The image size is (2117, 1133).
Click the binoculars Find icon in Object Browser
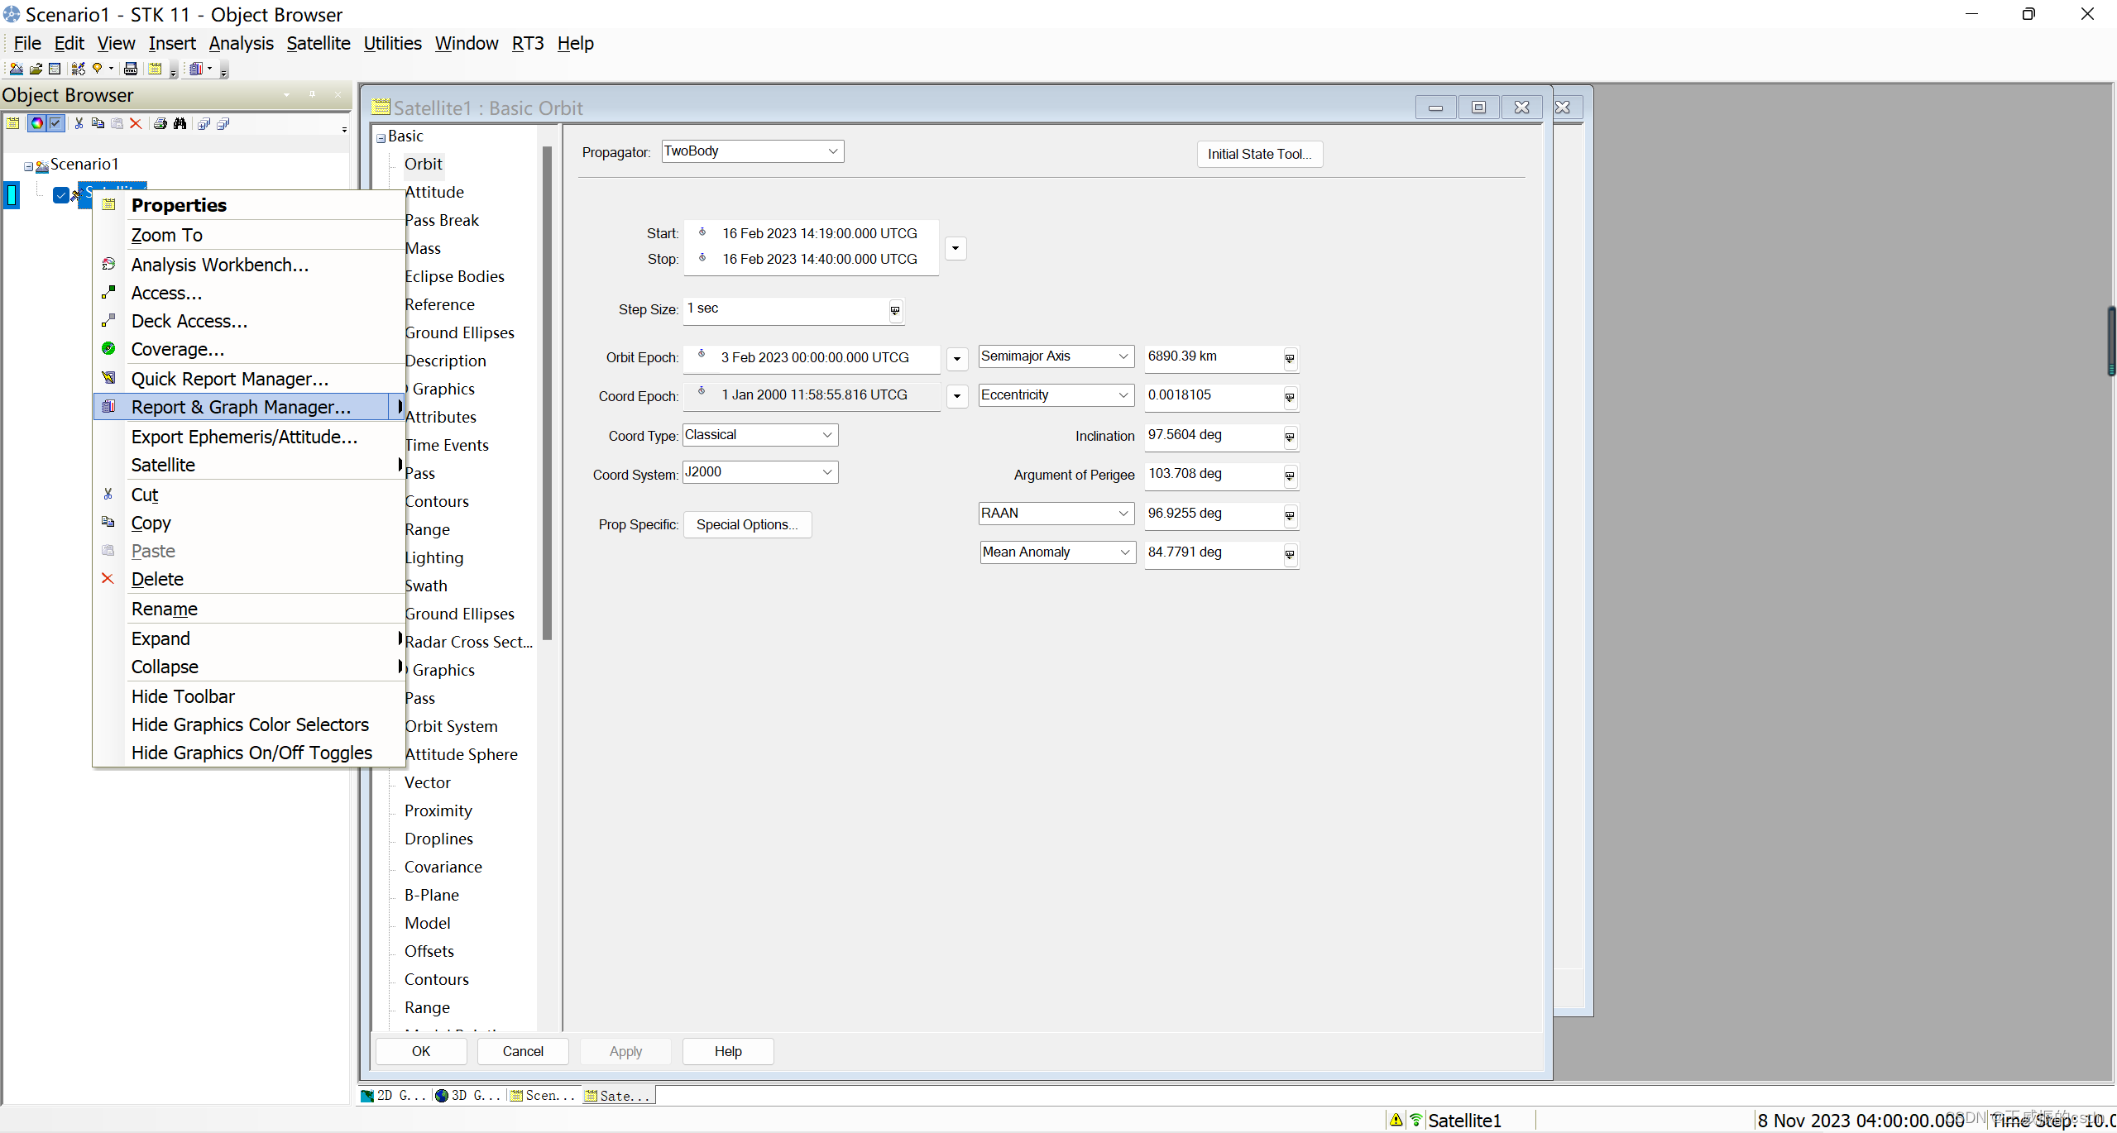point(180,123)
